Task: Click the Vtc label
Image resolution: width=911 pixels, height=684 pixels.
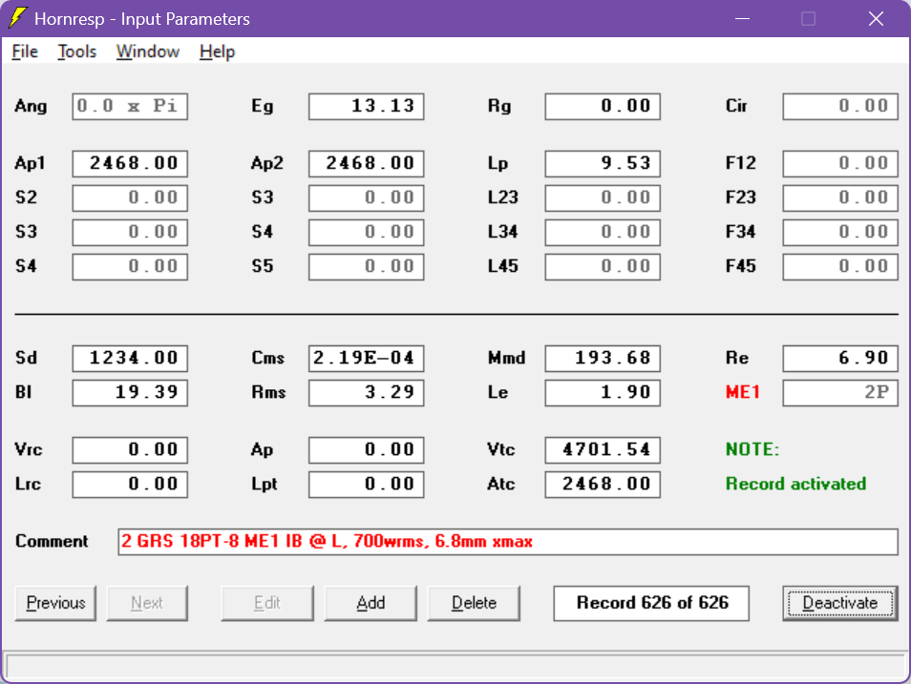Action: point(500,449)
